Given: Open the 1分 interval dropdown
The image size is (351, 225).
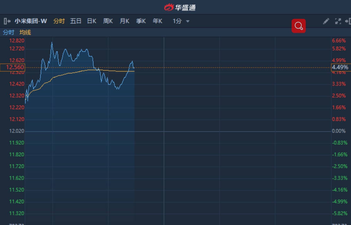Looking at the screenshot, I should click(181, 21).
